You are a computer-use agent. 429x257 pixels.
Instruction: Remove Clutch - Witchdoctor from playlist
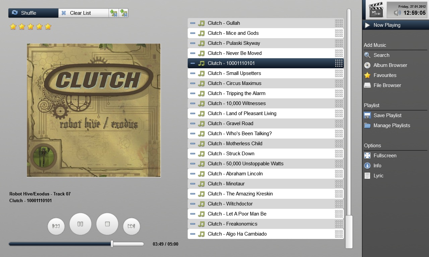pos(193,204)
